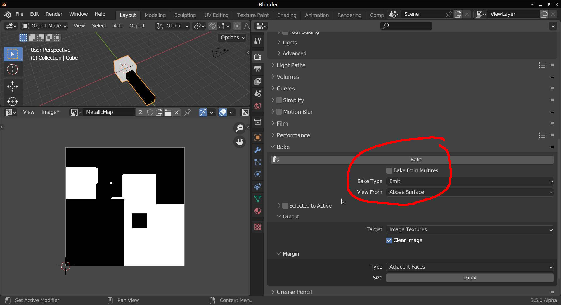Open the Material Properties sphere tab
Screen dimensions: 561x305
(x=257, y=211)
